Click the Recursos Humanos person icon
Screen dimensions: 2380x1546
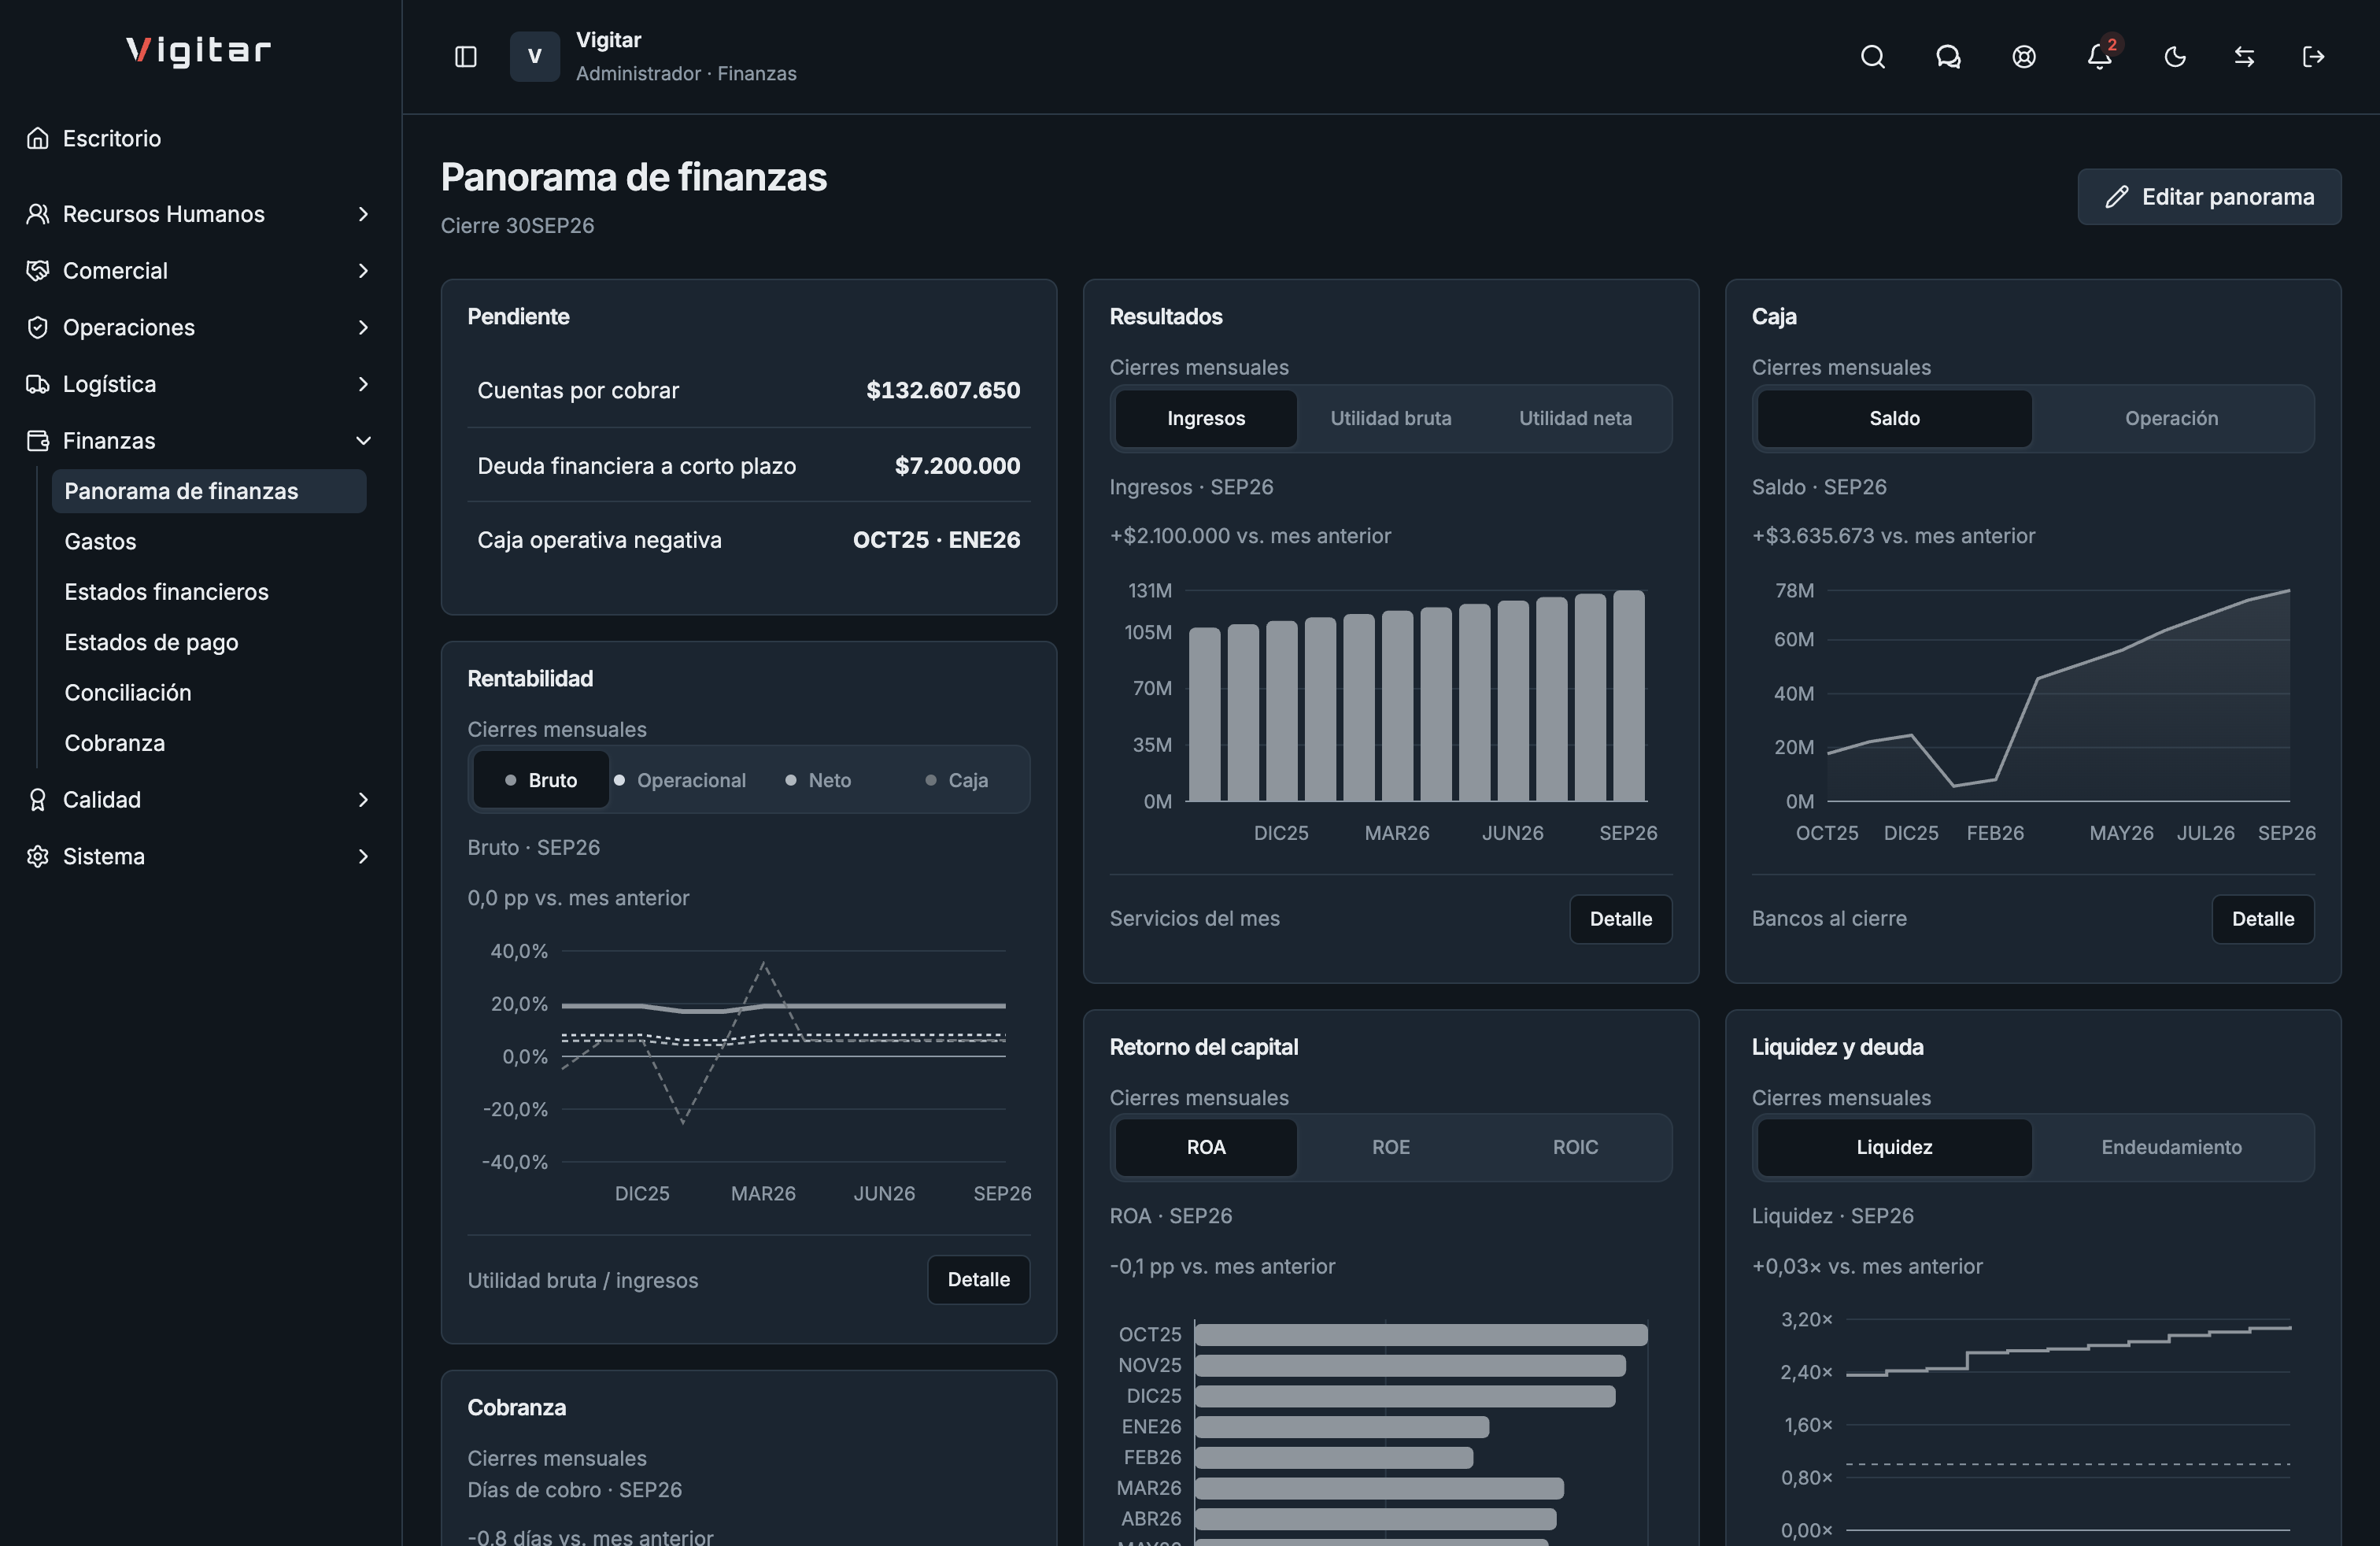click(x=38, y=214)
